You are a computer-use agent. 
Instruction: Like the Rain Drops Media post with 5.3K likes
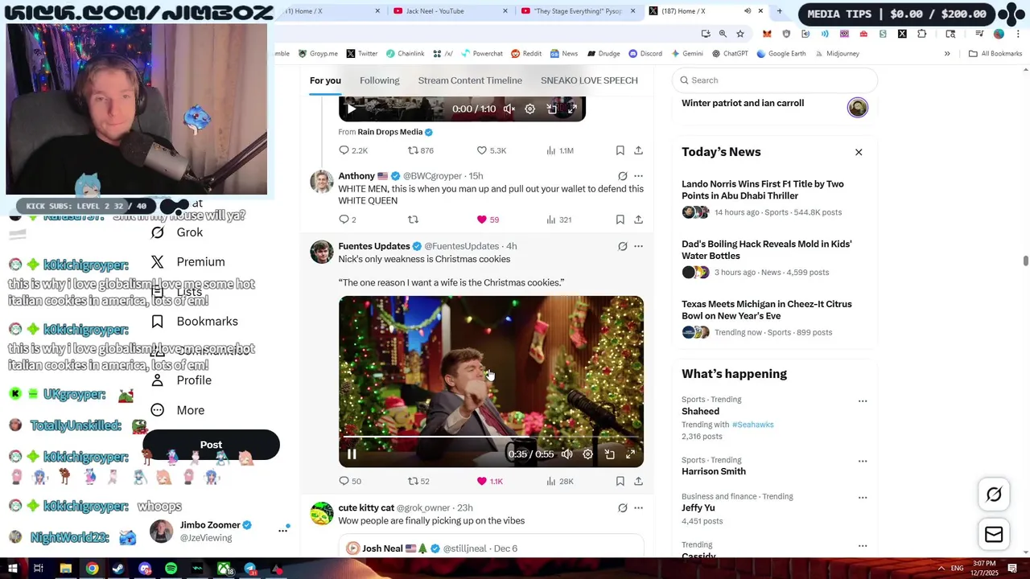point(491,150)
